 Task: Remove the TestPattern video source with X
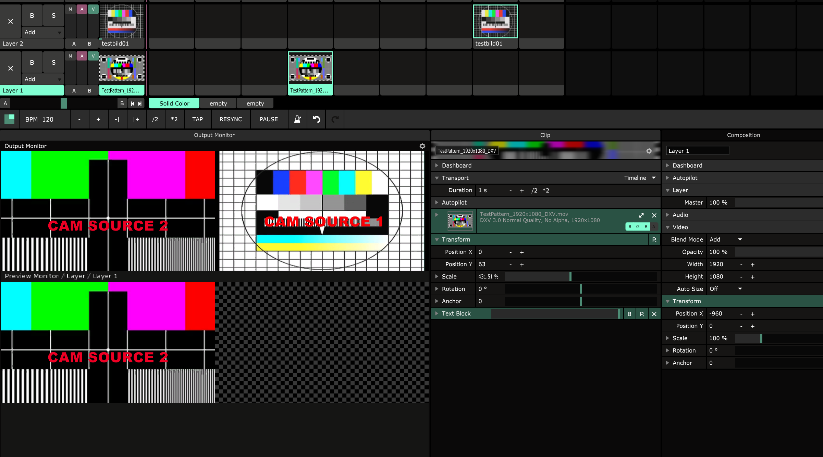(x=654, y=215)
